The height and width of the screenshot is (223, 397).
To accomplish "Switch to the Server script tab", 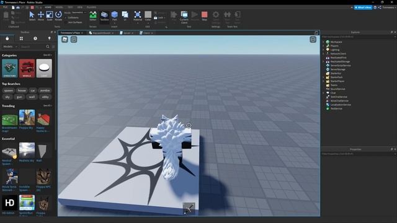I will (x=127, y=33).
